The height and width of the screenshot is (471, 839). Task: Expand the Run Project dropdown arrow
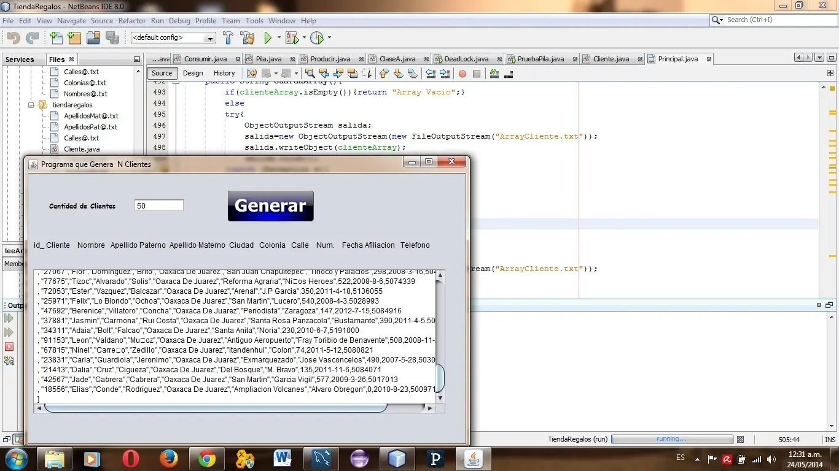(x=279, y=38)
